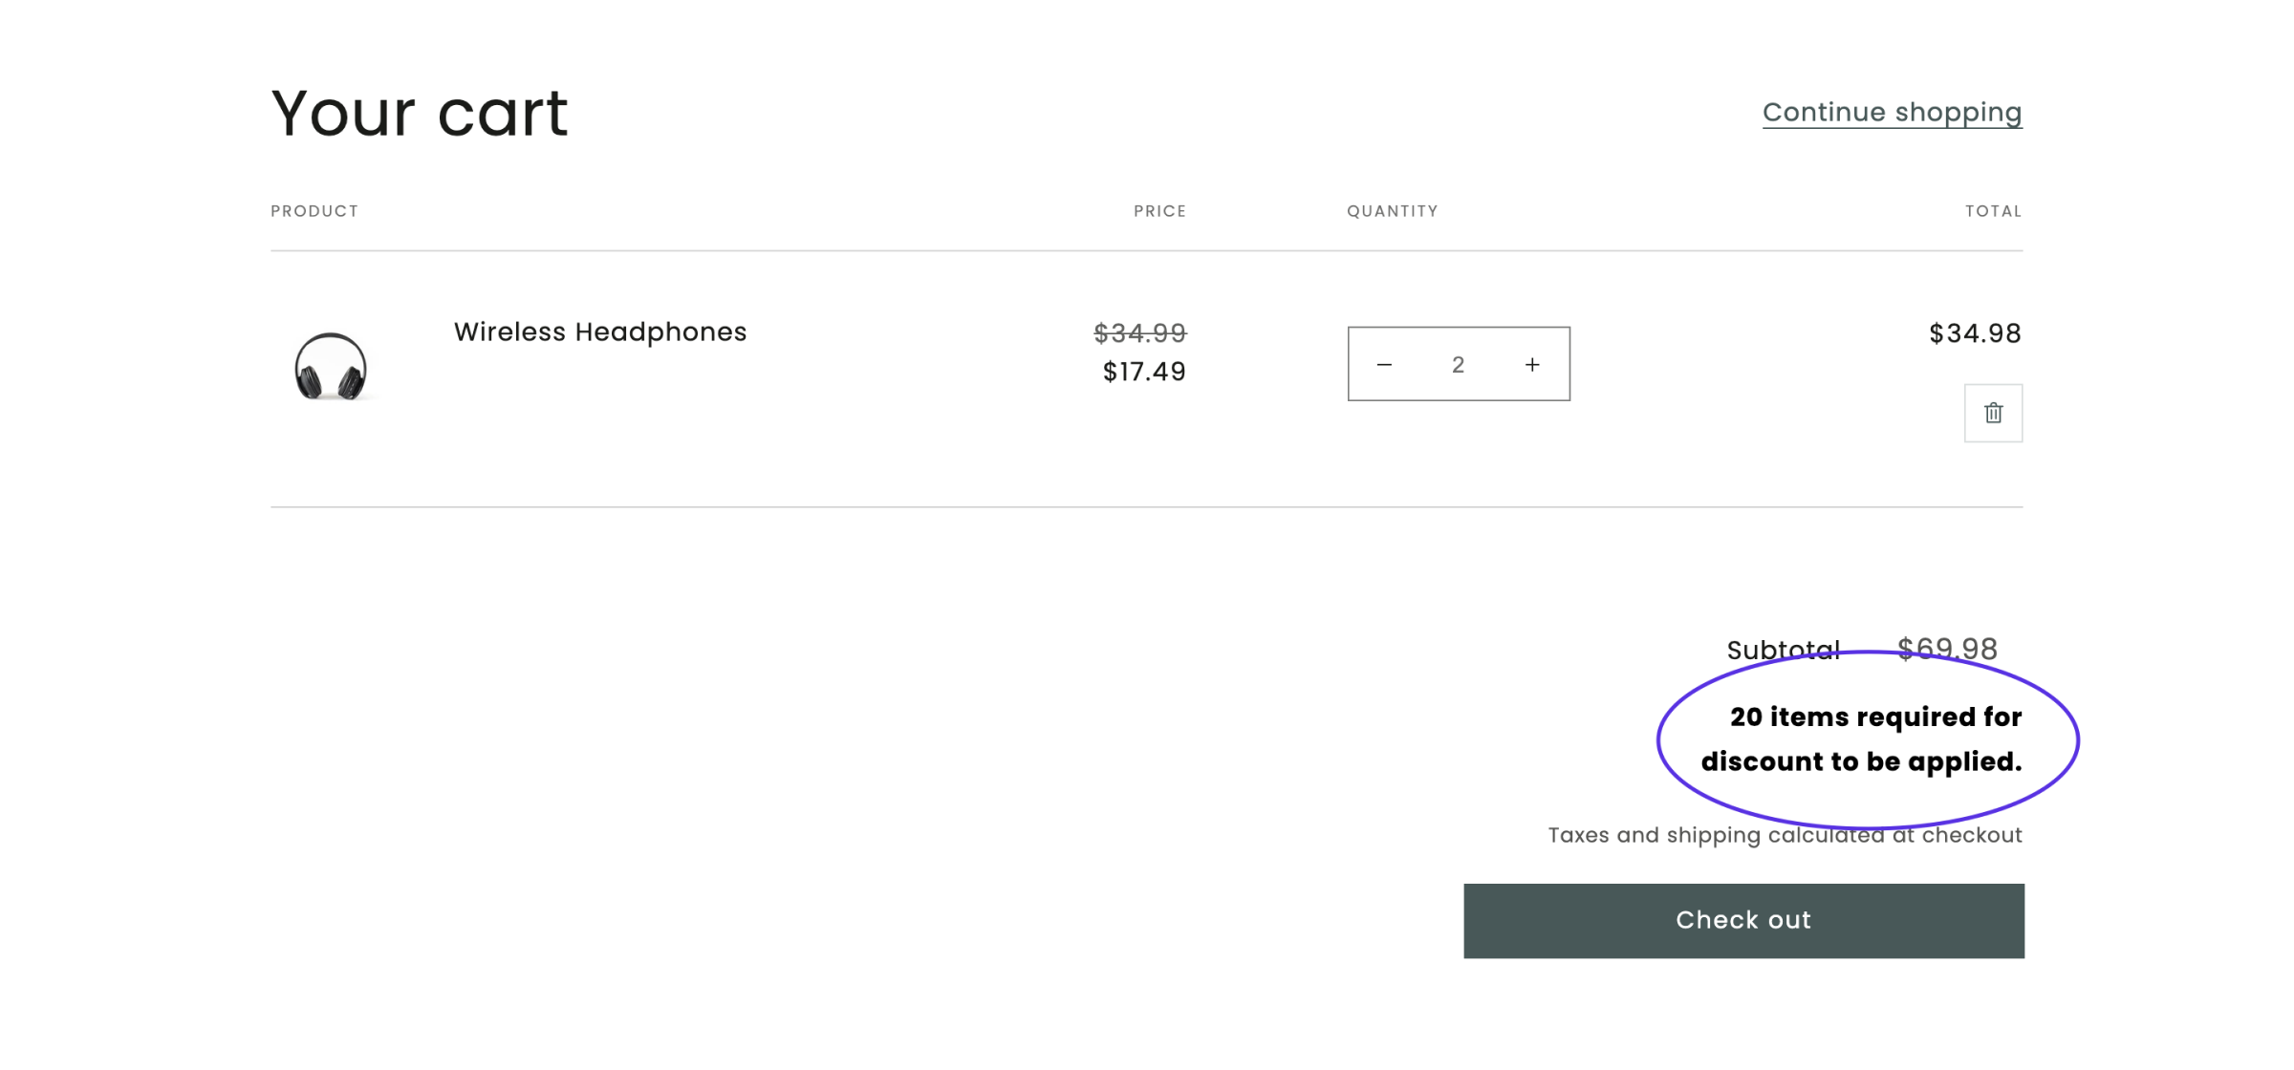Click the quantity field showing 2
This screenshot has width=2294, height=1070.
[x=1458, y=364]
